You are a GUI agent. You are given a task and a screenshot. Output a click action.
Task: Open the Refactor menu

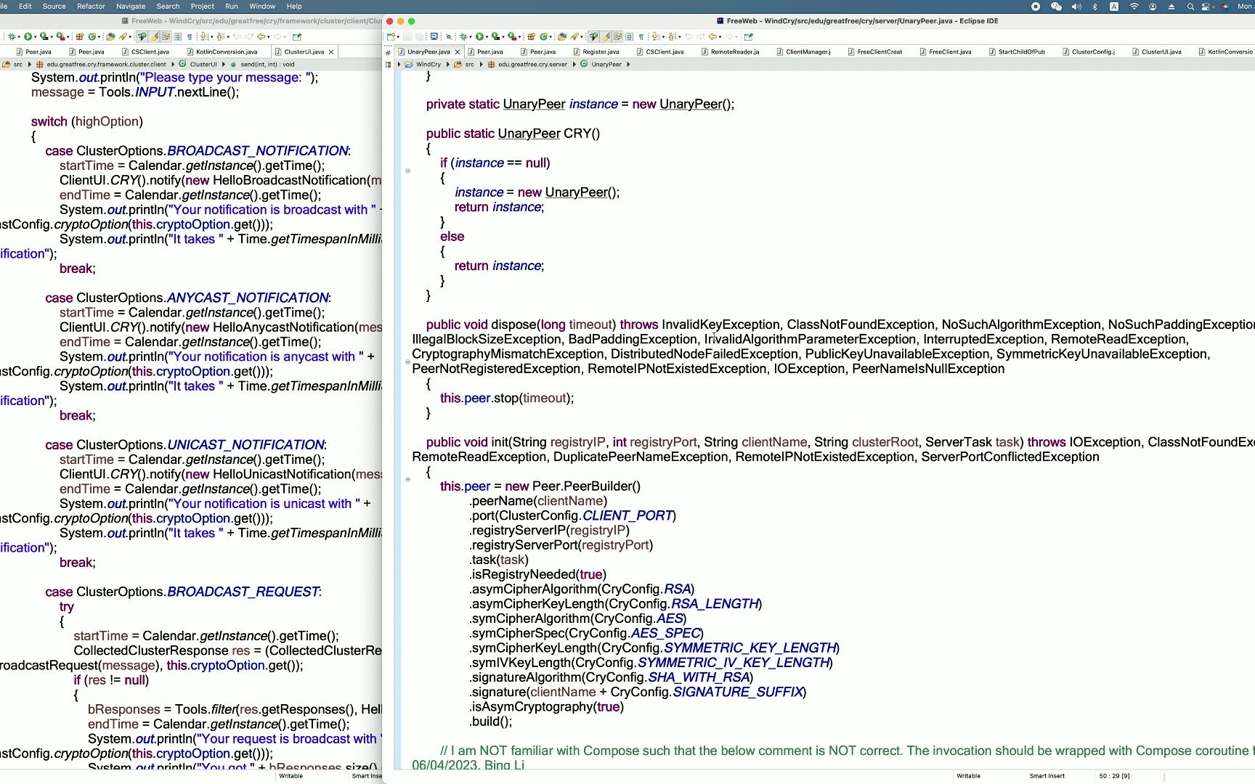coord(91,6)
